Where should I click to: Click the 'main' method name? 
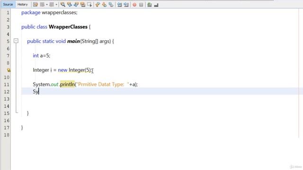(73, 41)
